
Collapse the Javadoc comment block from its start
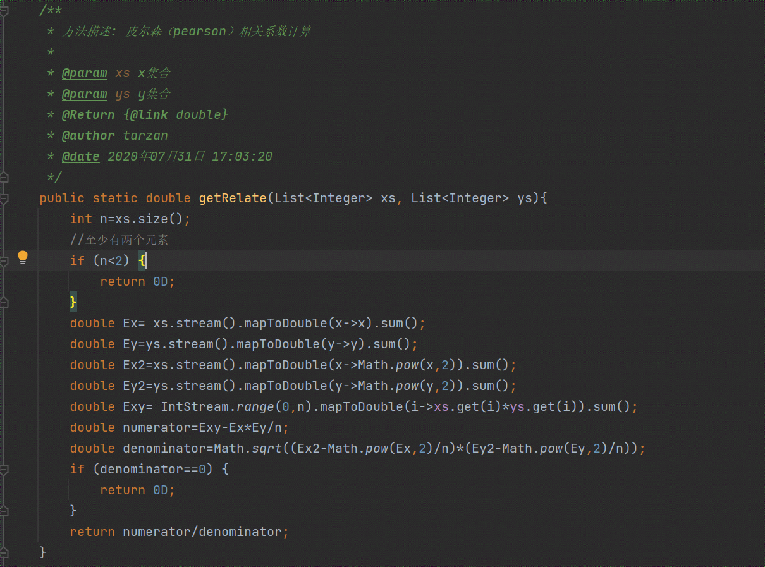[4, 11]
